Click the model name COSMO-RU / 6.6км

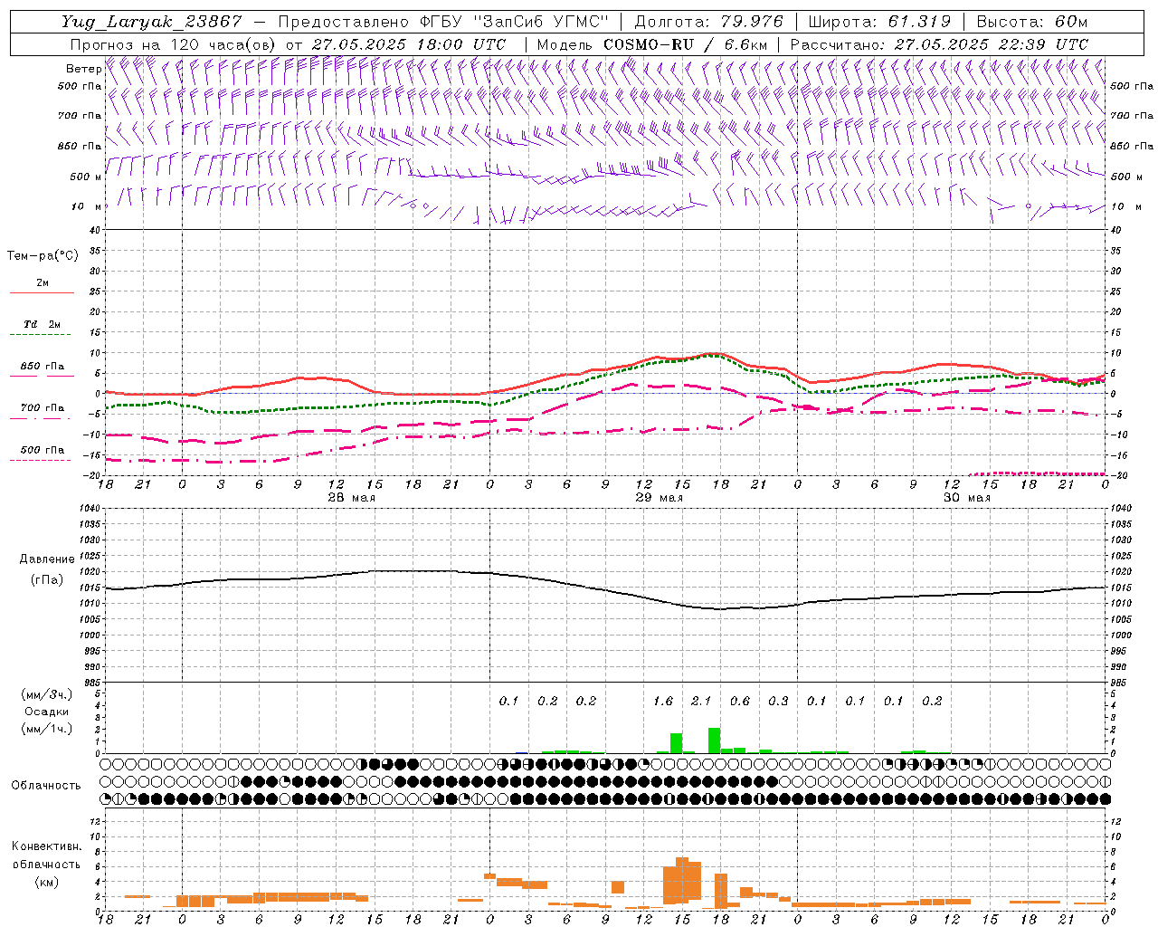[686, 44]
